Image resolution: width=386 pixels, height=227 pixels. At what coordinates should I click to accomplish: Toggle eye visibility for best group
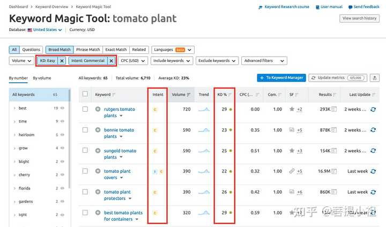(x=62, y=108)
